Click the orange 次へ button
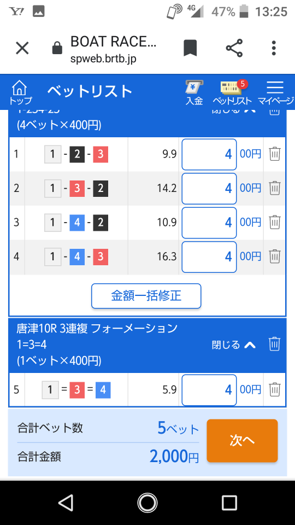This screenshot has height=525, width=295. (x=242, y=441)
